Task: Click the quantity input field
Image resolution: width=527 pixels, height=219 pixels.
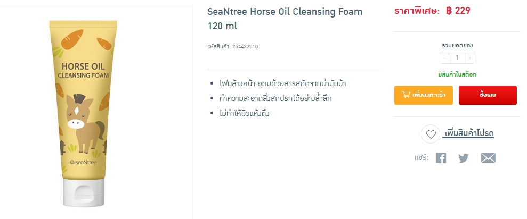Action: [x=457, y=58]
